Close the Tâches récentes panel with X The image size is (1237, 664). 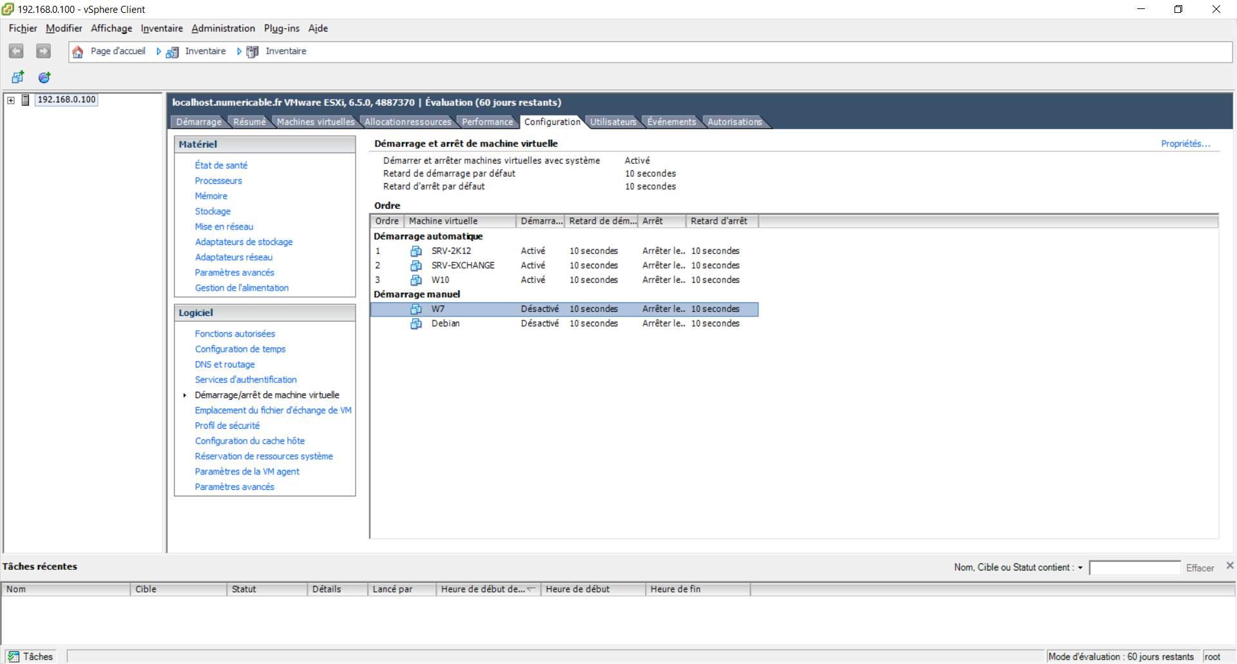(1229, 565)
